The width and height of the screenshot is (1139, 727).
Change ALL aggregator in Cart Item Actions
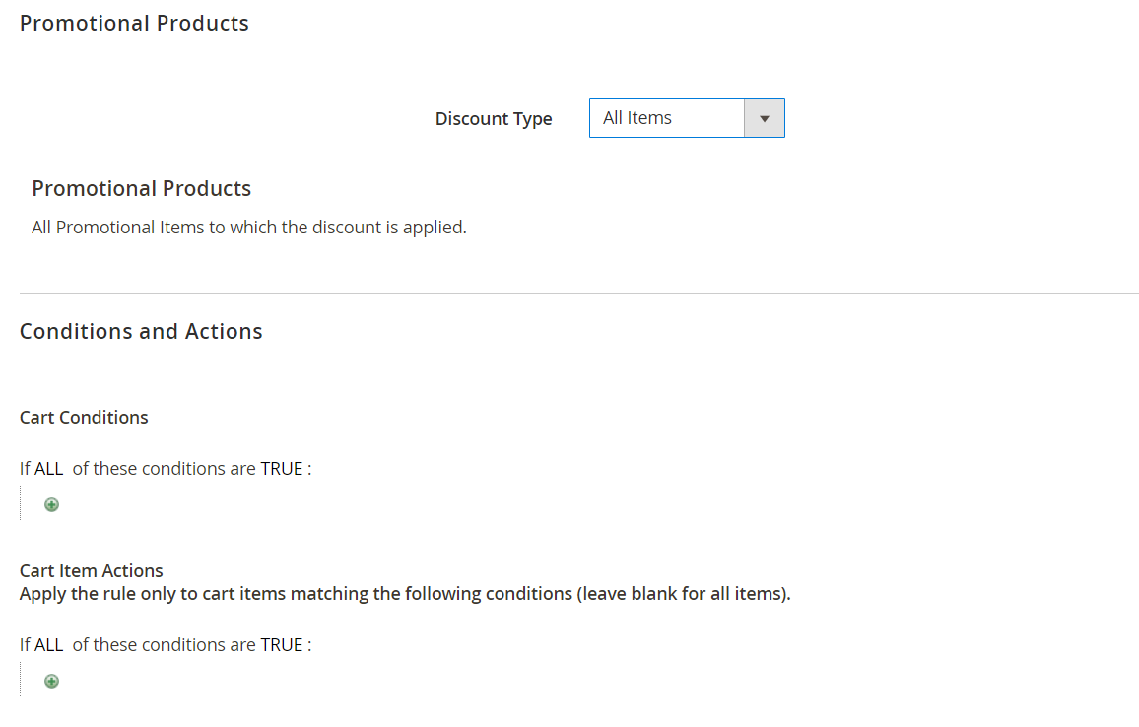[x=48, y=645]
